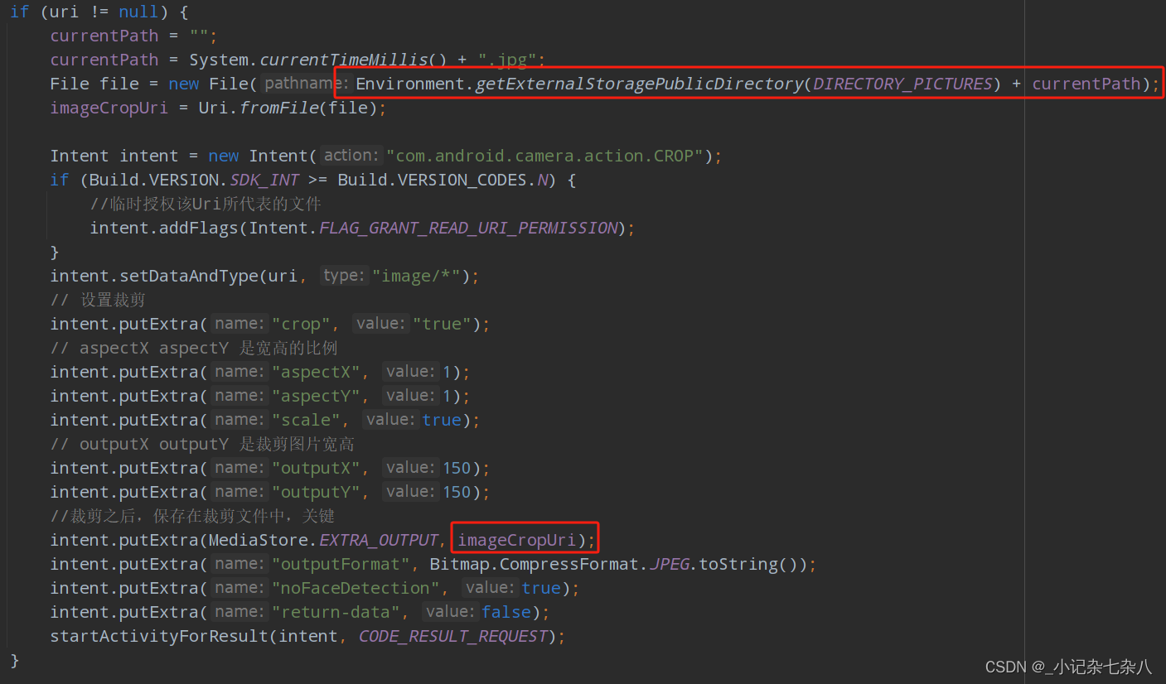Click the comment about aspectX aspectY 是宽高的比例
This screenshot has width=1166, height=684.
coord(194,348)
